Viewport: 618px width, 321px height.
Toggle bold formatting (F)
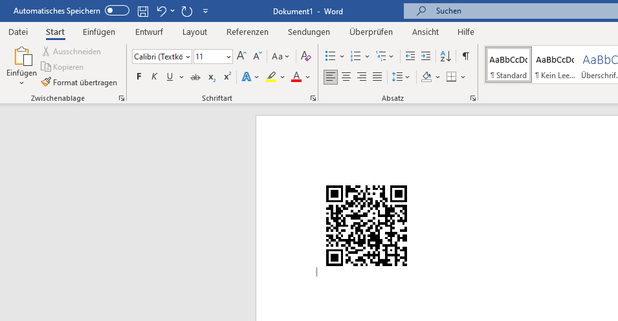pos(138,77)
